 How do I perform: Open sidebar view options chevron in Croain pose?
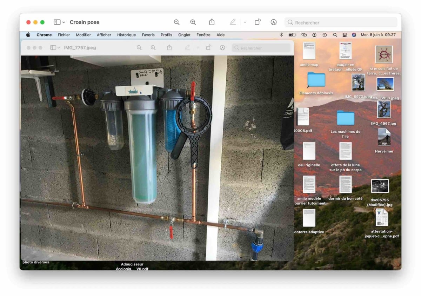[64, 22]
